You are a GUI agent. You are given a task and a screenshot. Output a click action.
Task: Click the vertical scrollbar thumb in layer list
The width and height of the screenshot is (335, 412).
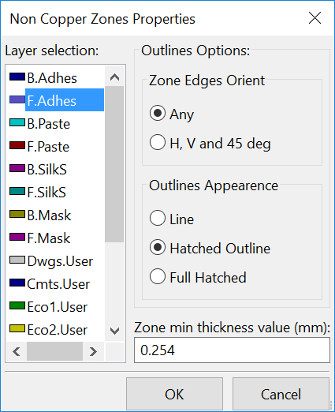click(114, 164)
